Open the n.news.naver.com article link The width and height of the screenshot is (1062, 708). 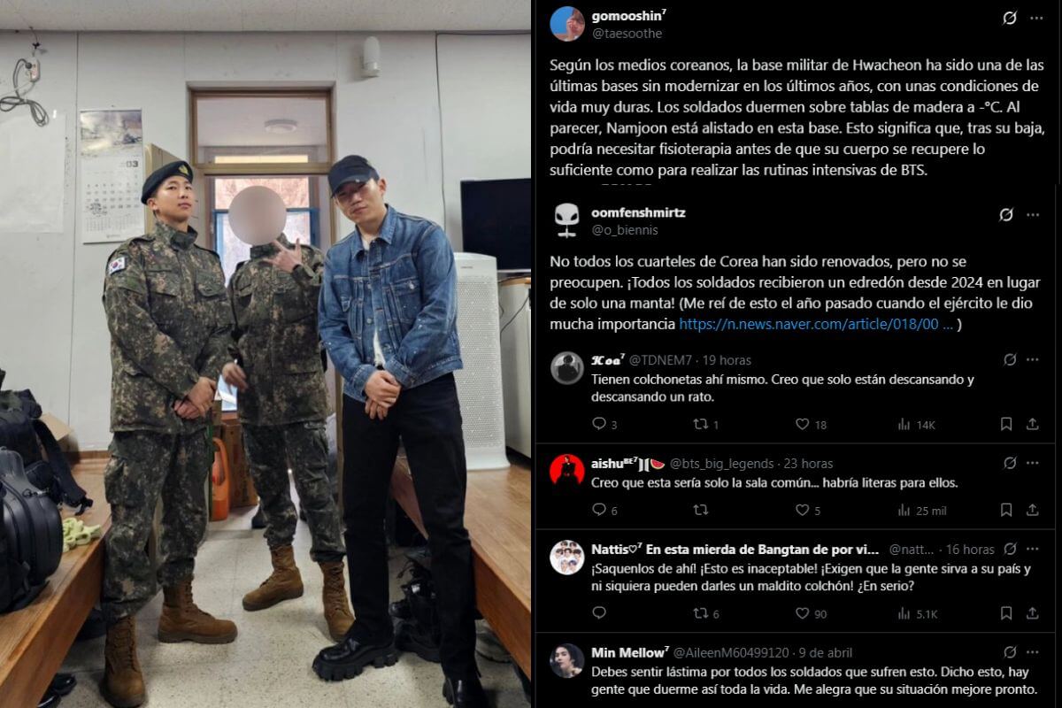(x=816, y=325)
